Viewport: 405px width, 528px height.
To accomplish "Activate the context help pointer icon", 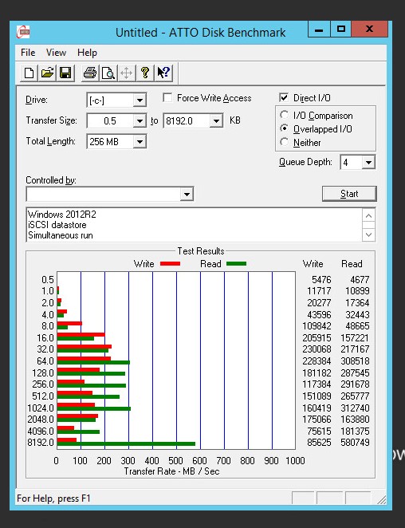I will (163, 73).
